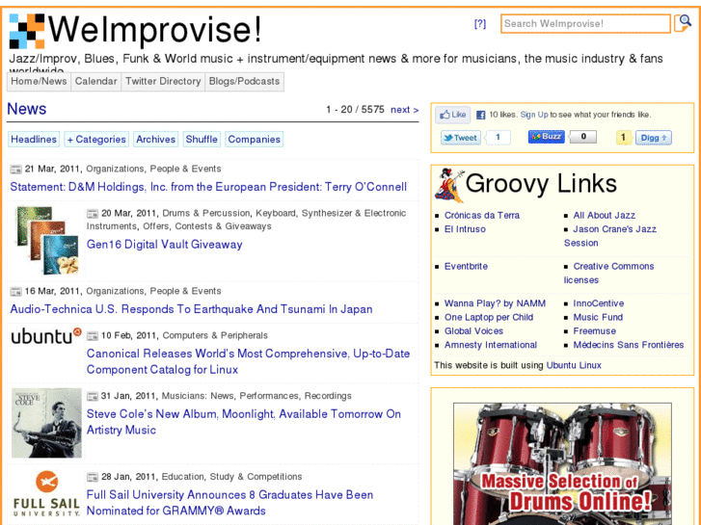
Task: Open the Creative Commons licenses link
Action: (608, 273)
